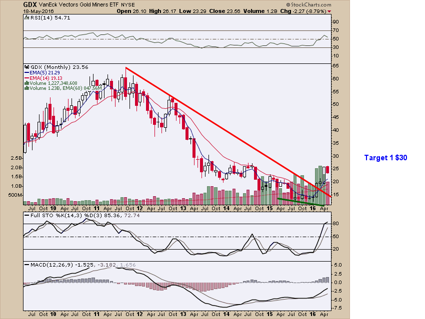Click the stochastic axis label 80
Screen dimensions: 425x319
click(x=335, y=224)
